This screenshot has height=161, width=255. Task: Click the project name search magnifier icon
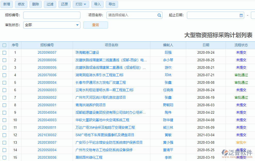(159, 15)
